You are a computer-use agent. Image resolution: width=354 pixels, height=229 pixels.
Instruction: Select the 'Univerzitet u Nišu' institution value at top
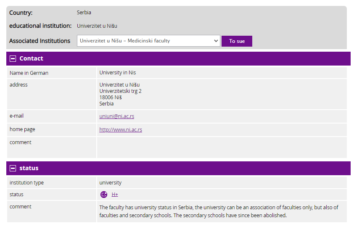click(x=97, y=26)
